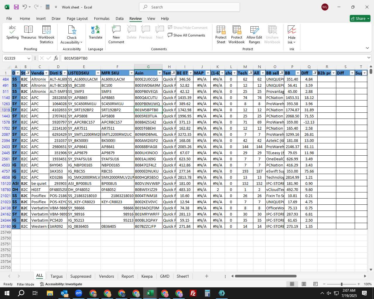Click the Protect Workbook icon

[236, 35]
